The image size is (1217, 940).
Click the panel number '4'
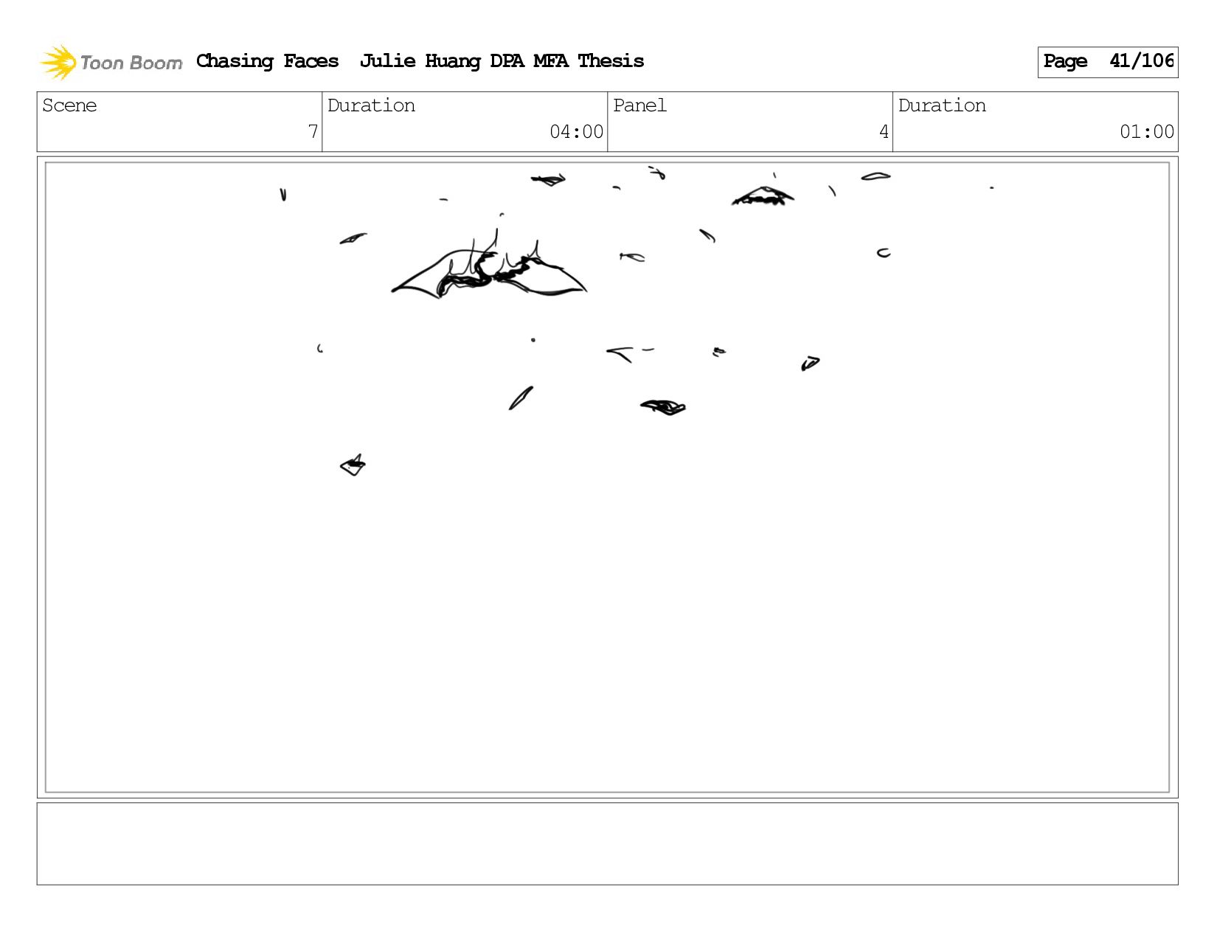tap(884, 132)
